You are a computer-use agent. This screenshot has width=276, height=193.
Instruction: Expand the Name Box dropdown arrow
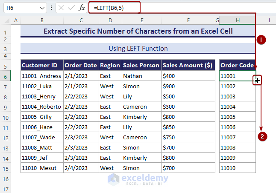[42, 8]
